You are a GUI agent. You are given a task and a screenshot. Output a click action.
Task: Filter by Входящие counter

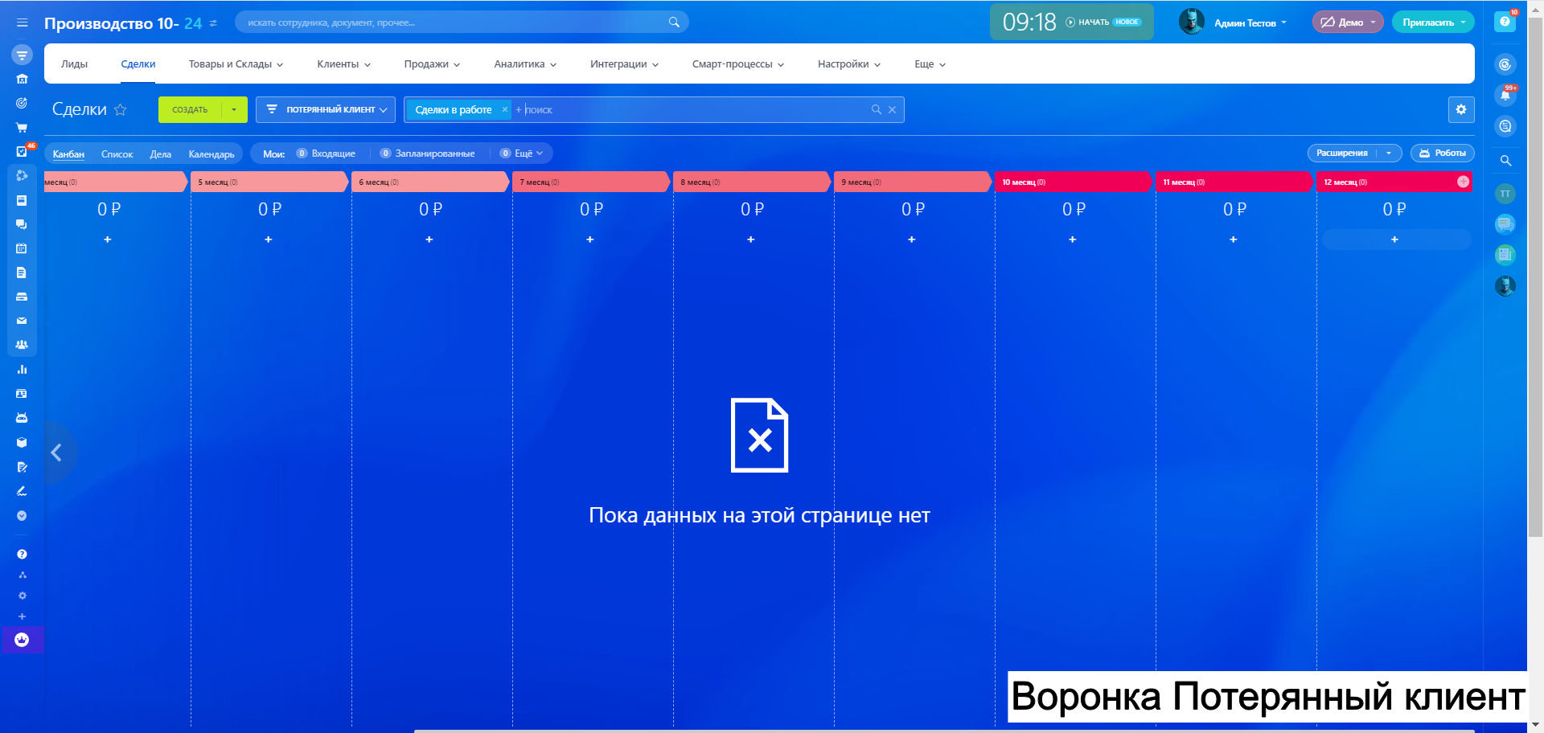[326, 154]
